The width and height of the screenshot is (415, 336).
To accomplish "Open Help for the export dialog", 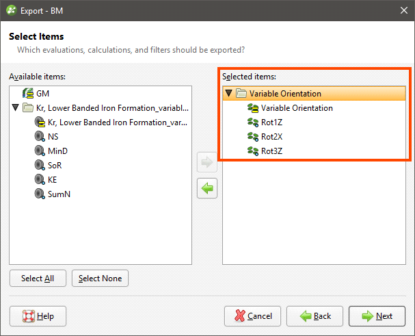I will (38, 316).
